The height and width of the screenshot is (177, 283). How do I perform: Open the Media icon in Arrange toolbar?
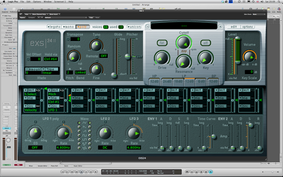tap(279, 9)
